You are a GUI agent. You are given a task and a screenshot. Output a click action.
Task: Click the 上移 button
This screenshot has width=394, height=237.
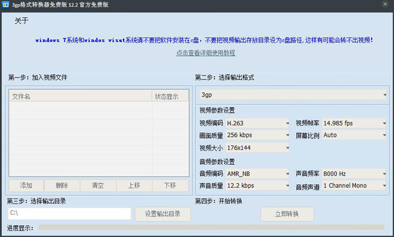tap(134, 186)
